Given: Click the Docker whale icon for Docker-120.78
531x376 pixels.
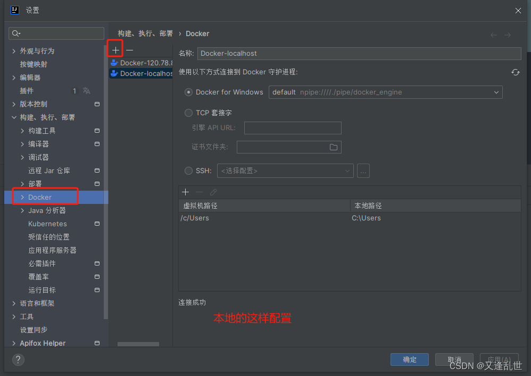Looking at the screenshot, I should (114, 63).
